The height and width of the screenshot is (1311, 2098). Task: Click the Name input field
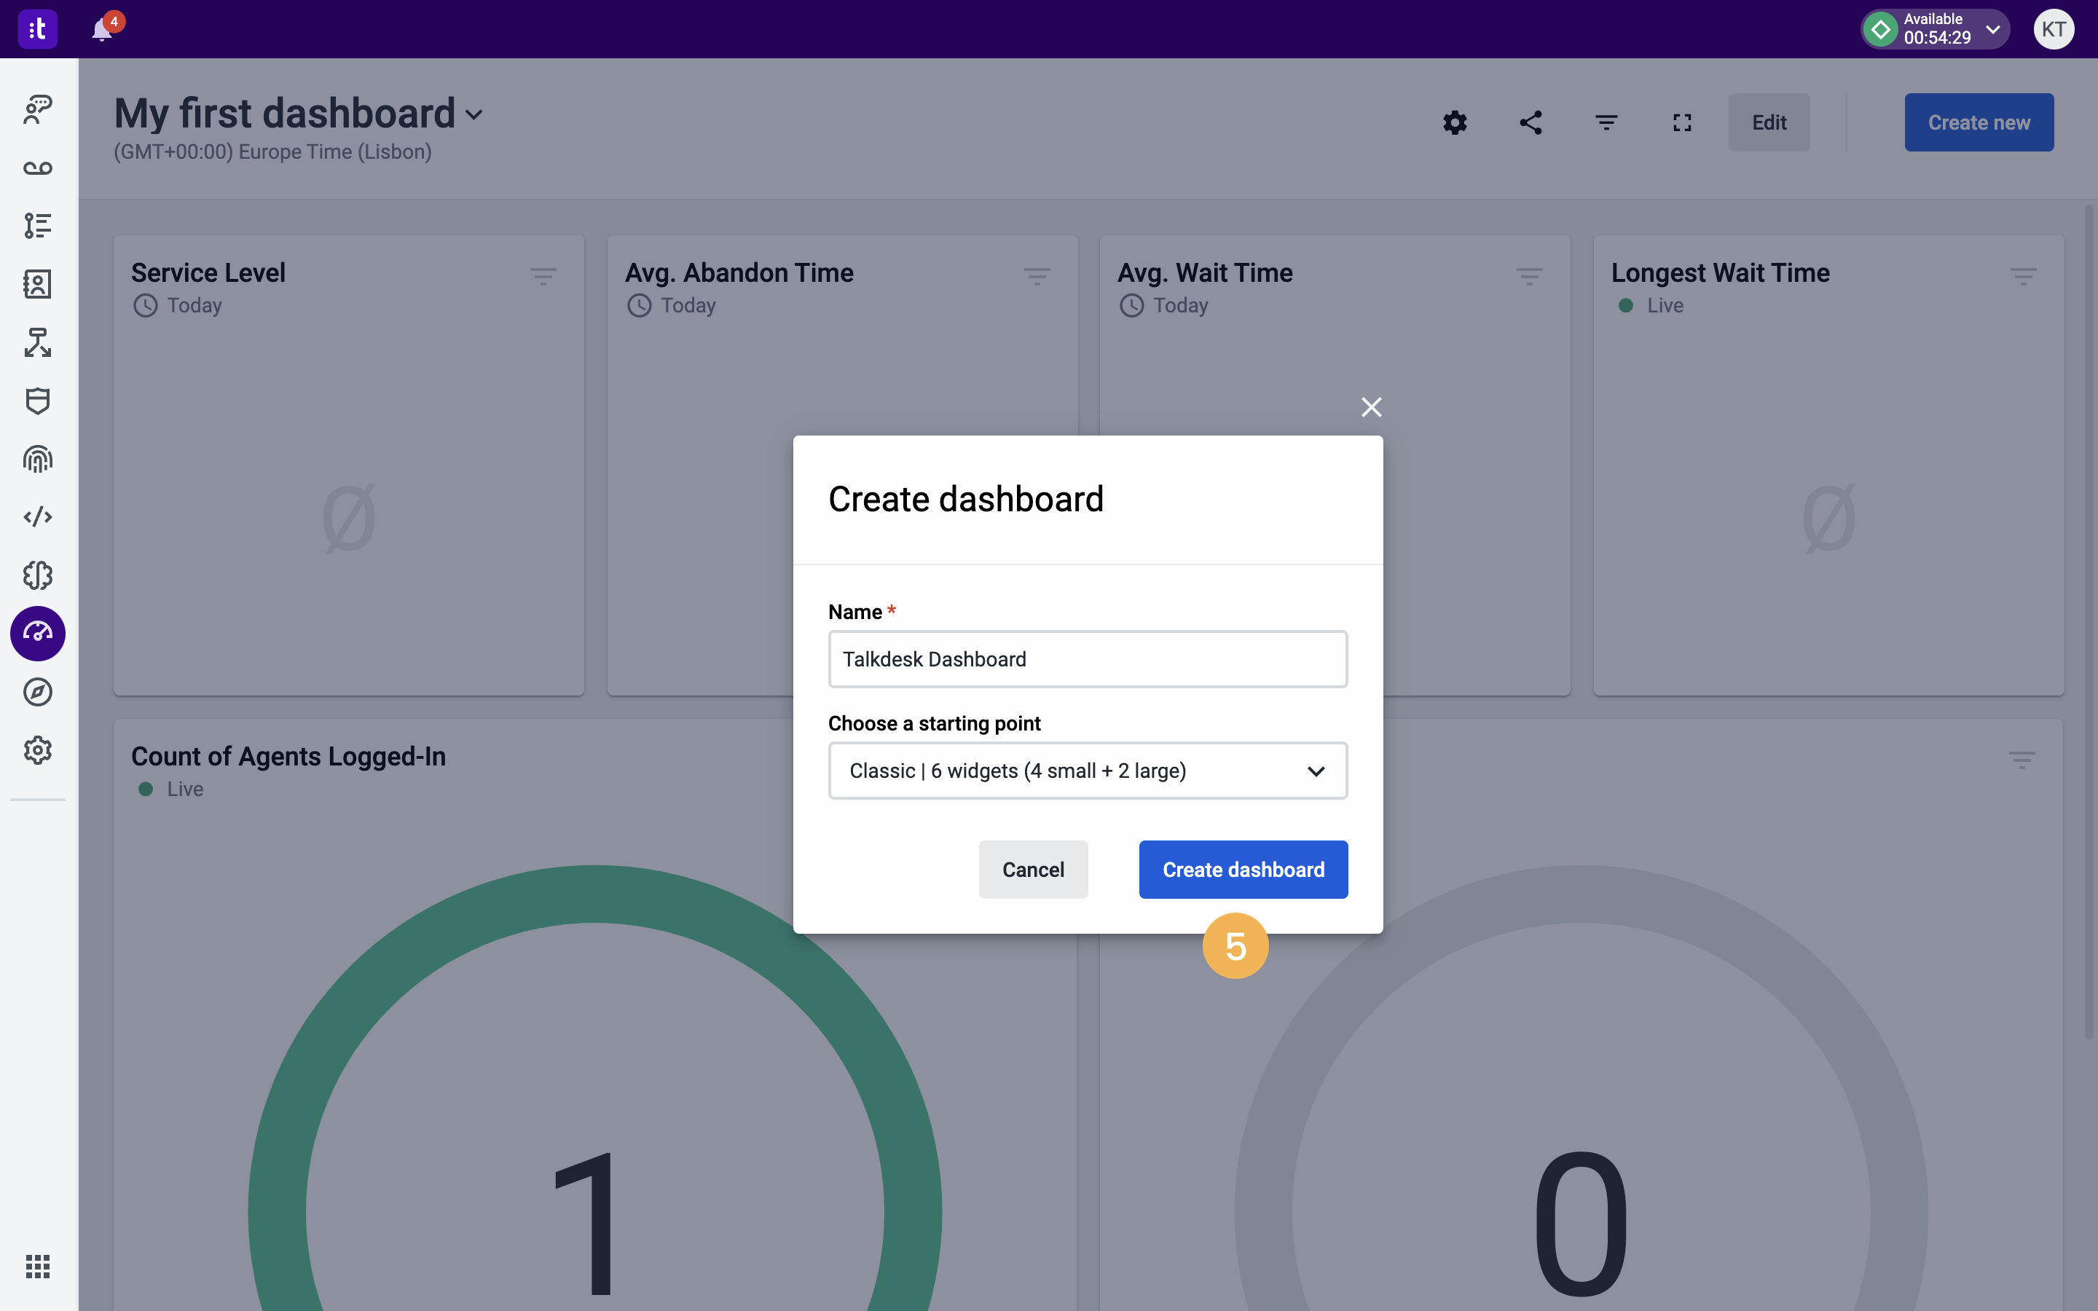1088,659
